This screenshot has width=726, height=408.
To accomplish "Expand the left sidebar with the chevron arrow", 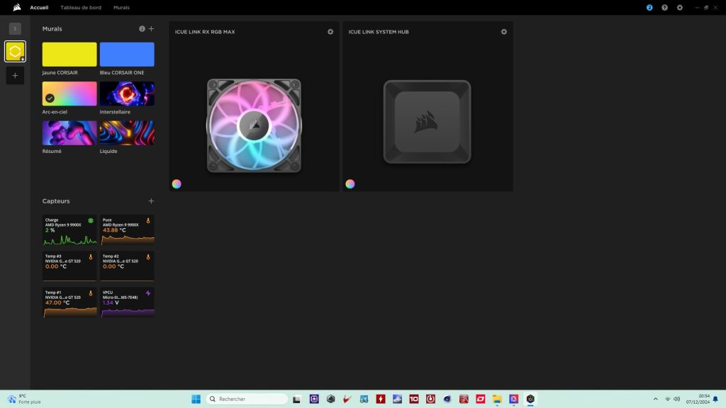I will [x=15, y=28].
